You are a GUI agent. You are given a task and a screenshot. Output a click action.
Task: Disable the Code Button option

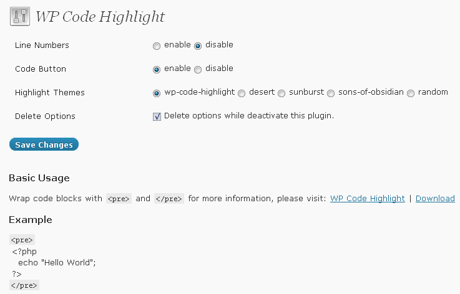[198, 70]
